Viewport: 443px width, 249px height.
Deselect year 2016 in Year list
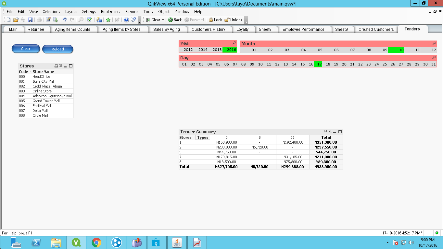coord(230,50)
